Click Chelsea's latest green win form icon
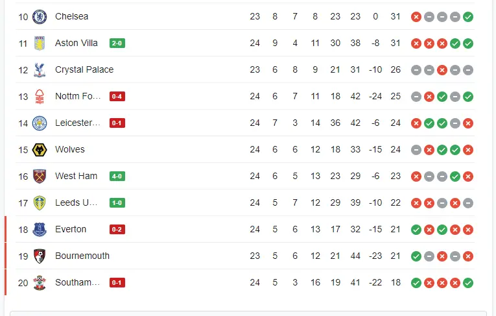 tap(468, 17)
